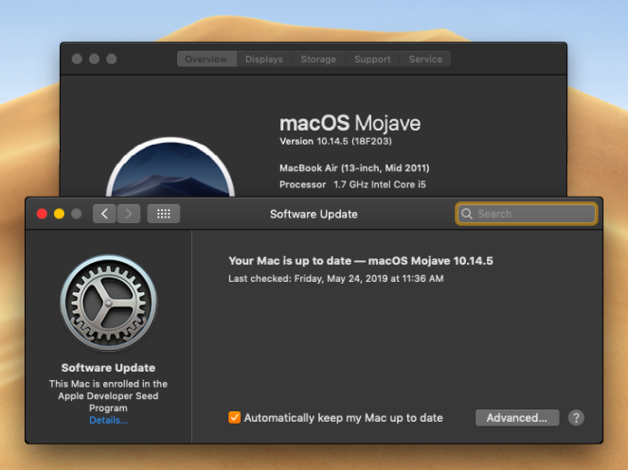This screenshot has height=470, width=628.
Task: Click the Software Update gear icon
Action: [x=109, y=304]
